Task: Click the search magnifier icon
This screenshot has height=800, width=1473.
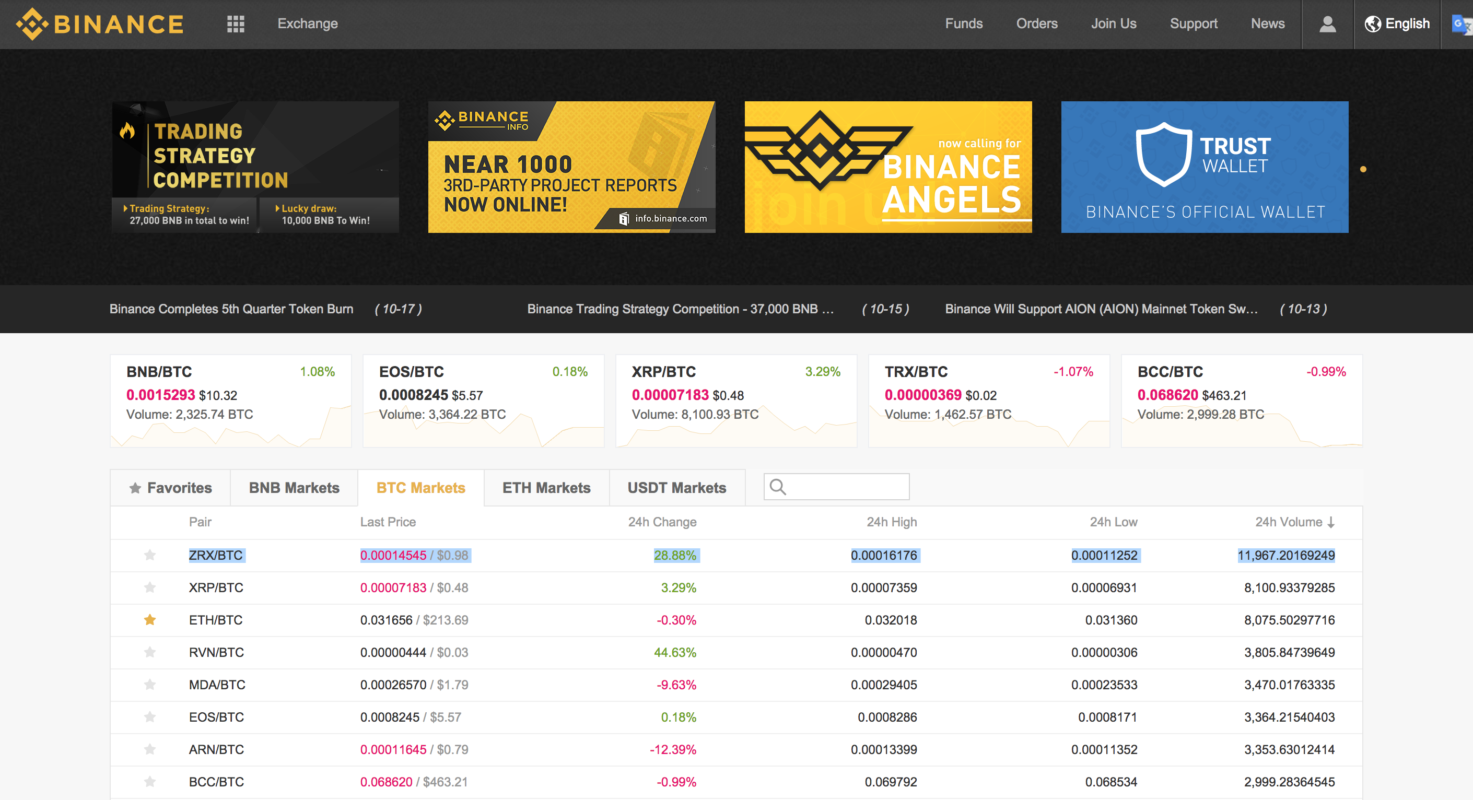Action: [778, 487]
